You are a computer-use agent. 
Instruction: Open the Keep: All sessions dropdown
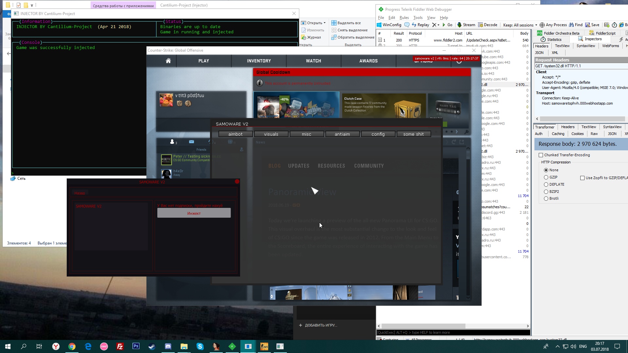(x=520, y=25)
